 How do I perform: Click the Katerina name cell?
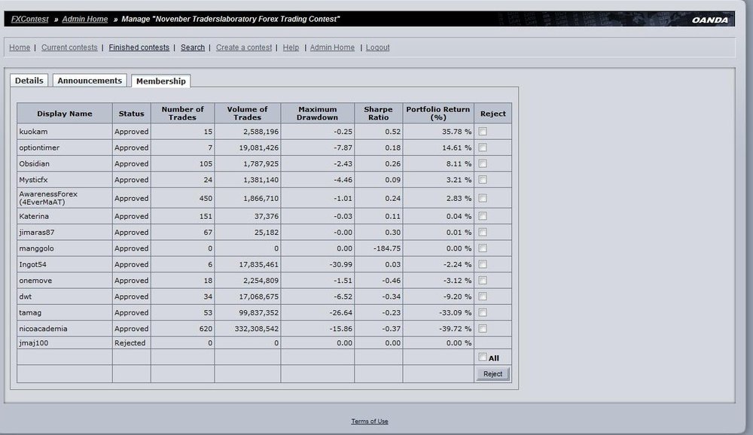64,216
